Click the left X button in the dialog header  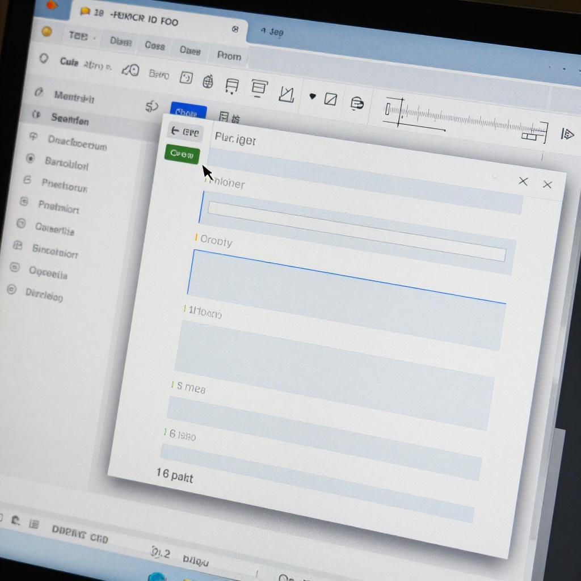(523, 181)
